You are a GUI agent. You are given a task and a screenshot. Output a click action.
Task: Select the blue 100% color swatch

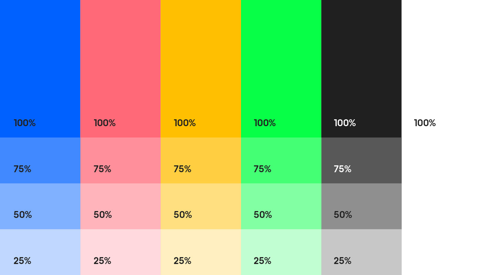tap(40, 69)
